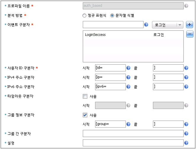This screenshot has width=196, height=149.
Task: Select LoginSeccess row in event list
Action: (133, 35)
